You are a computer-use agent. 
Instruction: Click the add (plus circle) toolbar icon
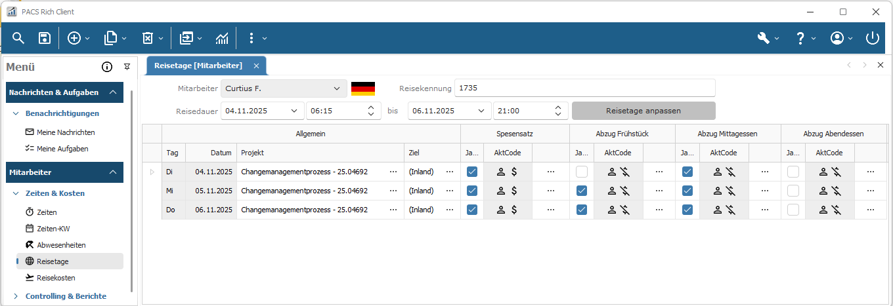click(x=74, y=39)
